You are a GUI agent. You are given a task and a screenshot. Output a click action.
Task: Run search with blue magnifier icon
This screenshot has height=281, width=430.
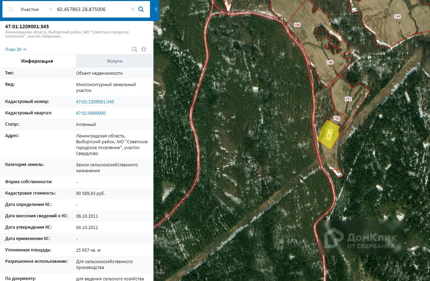coord(141,9)
